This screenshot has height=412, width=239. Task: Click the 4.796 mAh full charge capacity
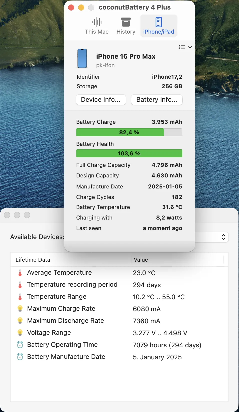pos(167,165)
